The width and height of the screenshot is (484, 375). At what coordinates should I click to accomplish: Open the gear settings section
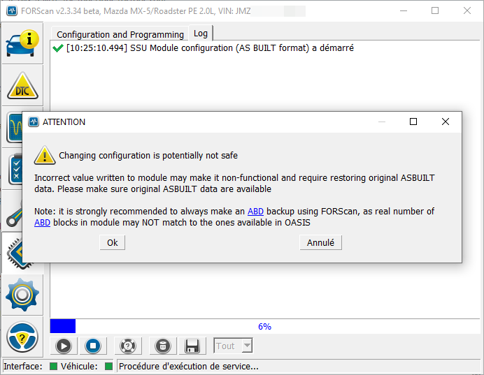tap(22, 295)
